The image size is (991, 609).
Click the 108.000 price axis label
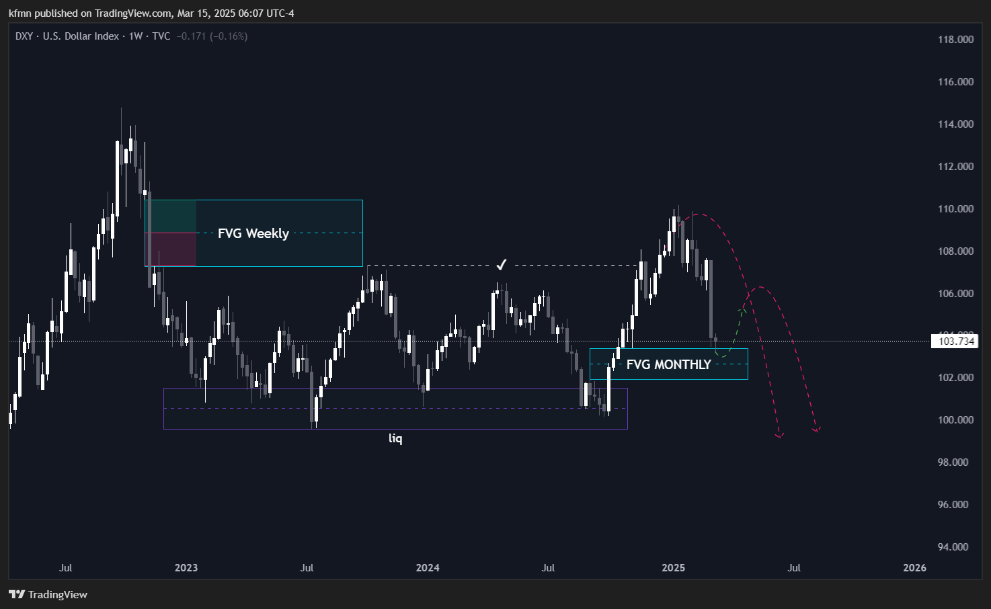955,251
